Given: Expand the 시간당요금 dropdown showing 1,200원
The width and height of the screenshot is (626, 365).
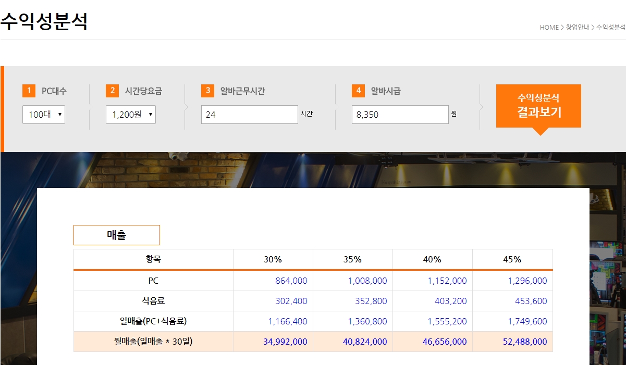Looking at the screenshot, I should pos(130,115).
